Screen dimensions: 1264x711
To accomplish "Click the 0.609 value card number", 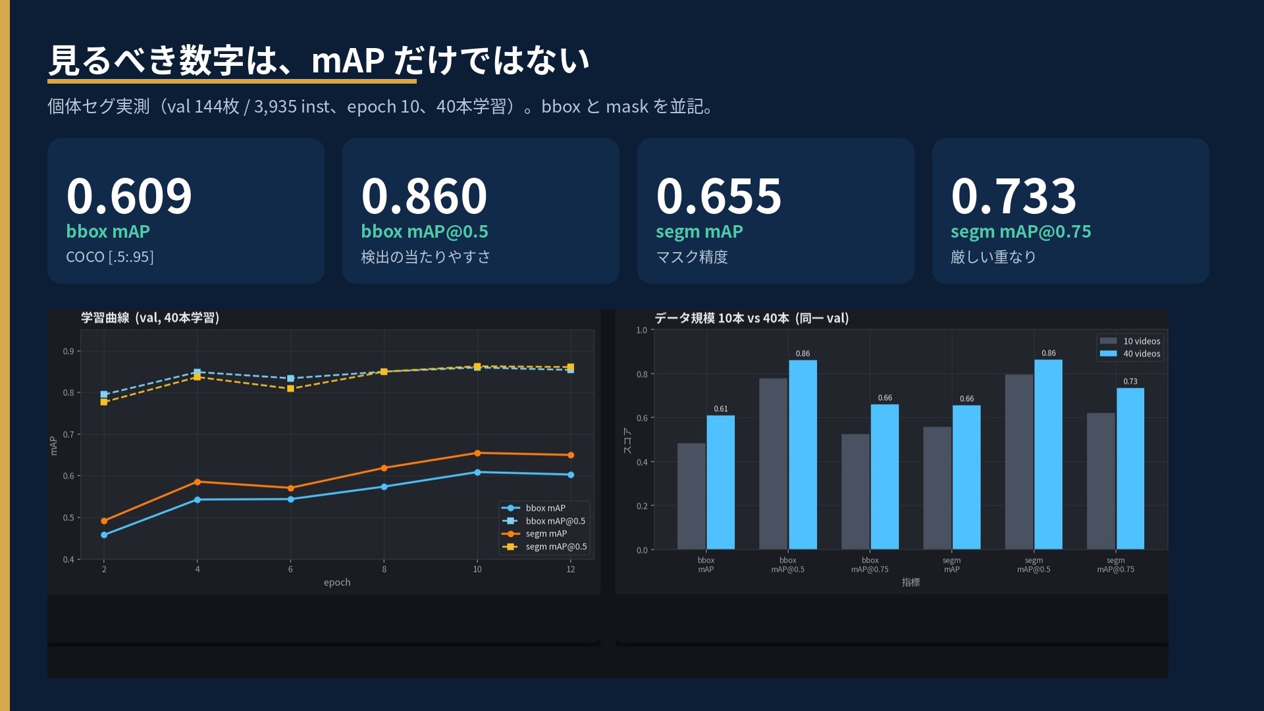I will [129, 196].
